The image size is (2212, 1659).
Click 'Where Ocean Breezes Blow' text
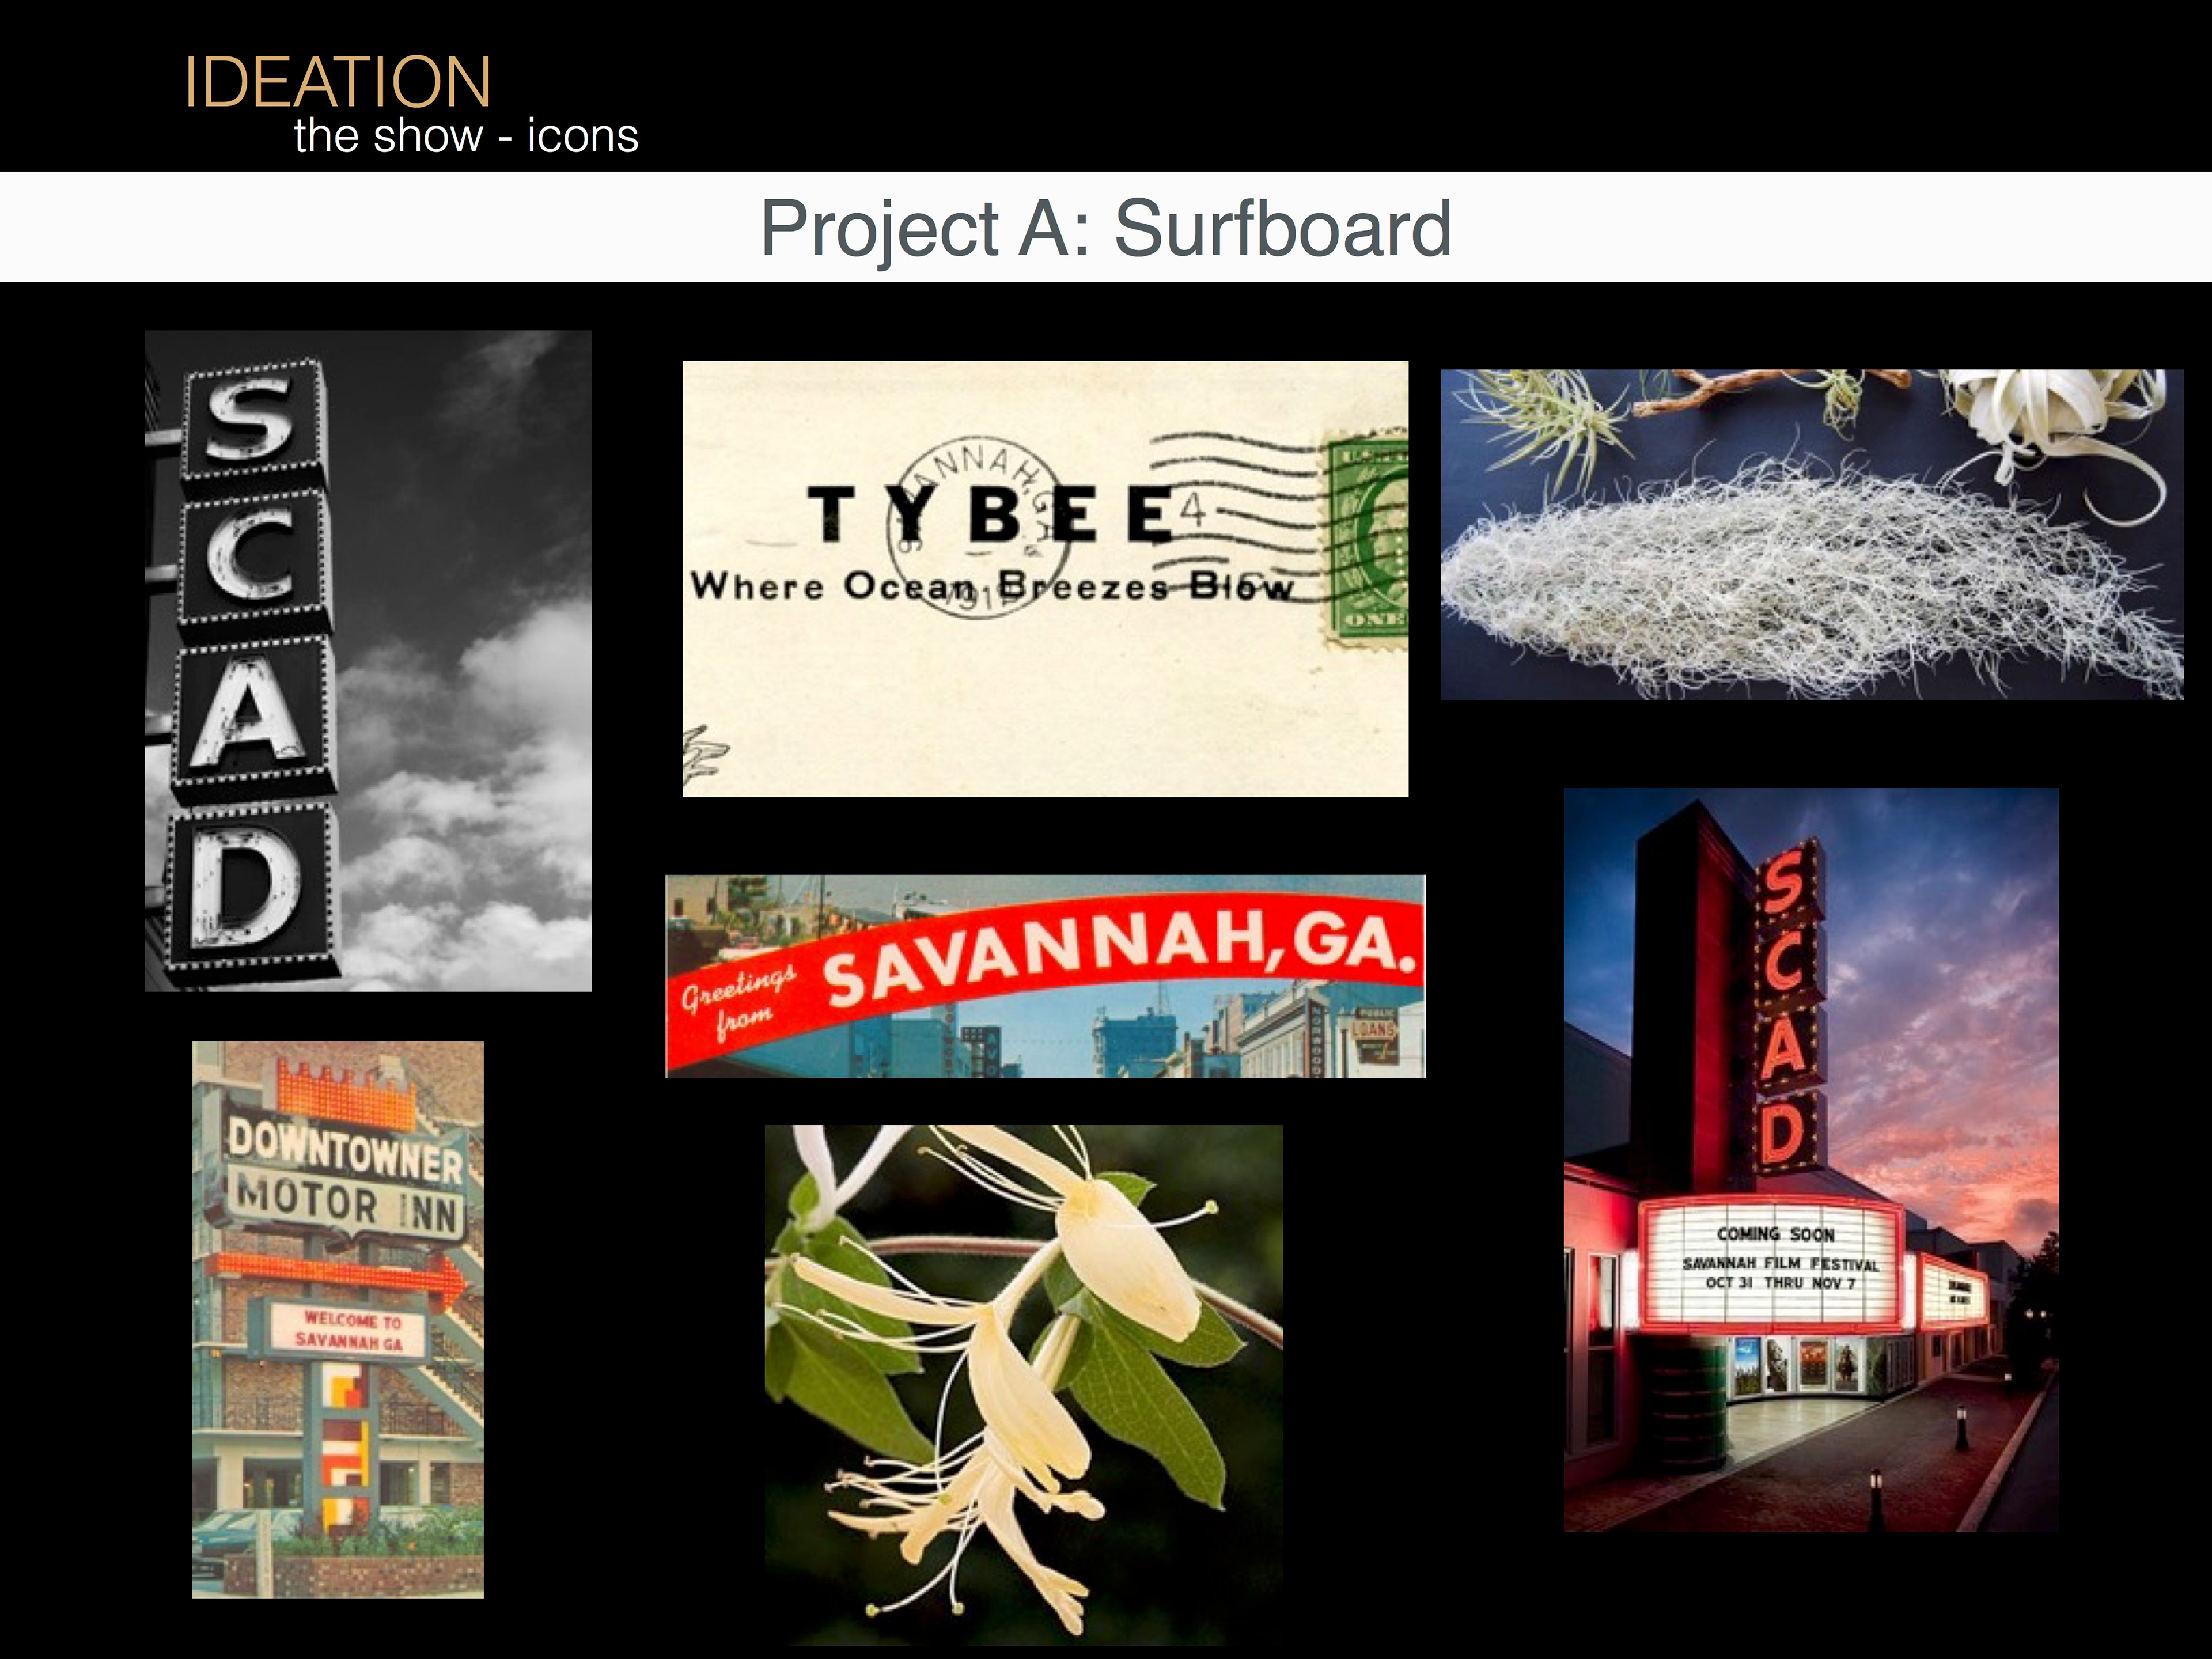pos(992,586)
